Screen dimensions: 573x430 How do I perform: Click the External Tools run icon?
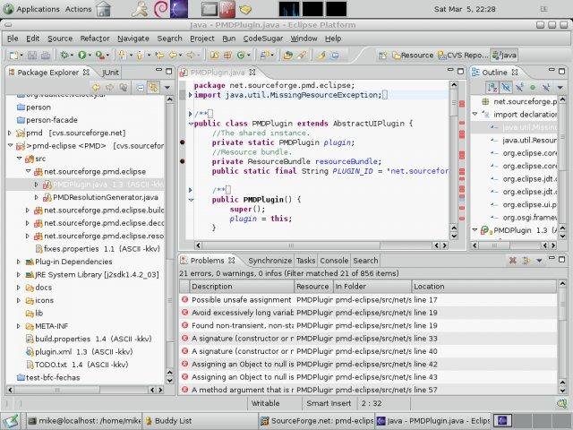click(99, 56)
